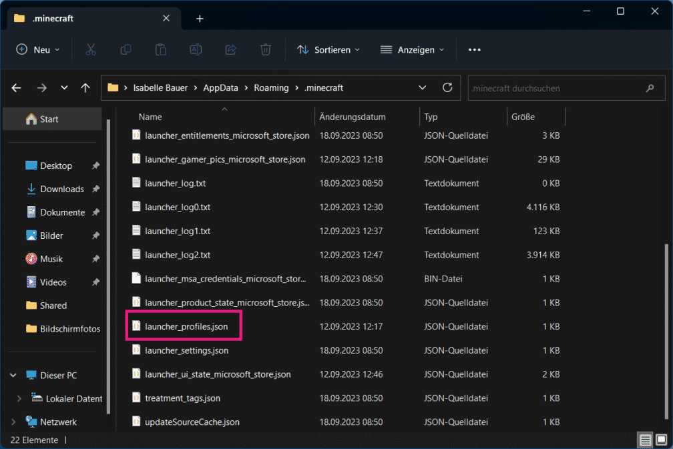Click Isabelle Bauer in the breadcrumb
This screenshot has height=449, width=673.
tap(160, 88)
